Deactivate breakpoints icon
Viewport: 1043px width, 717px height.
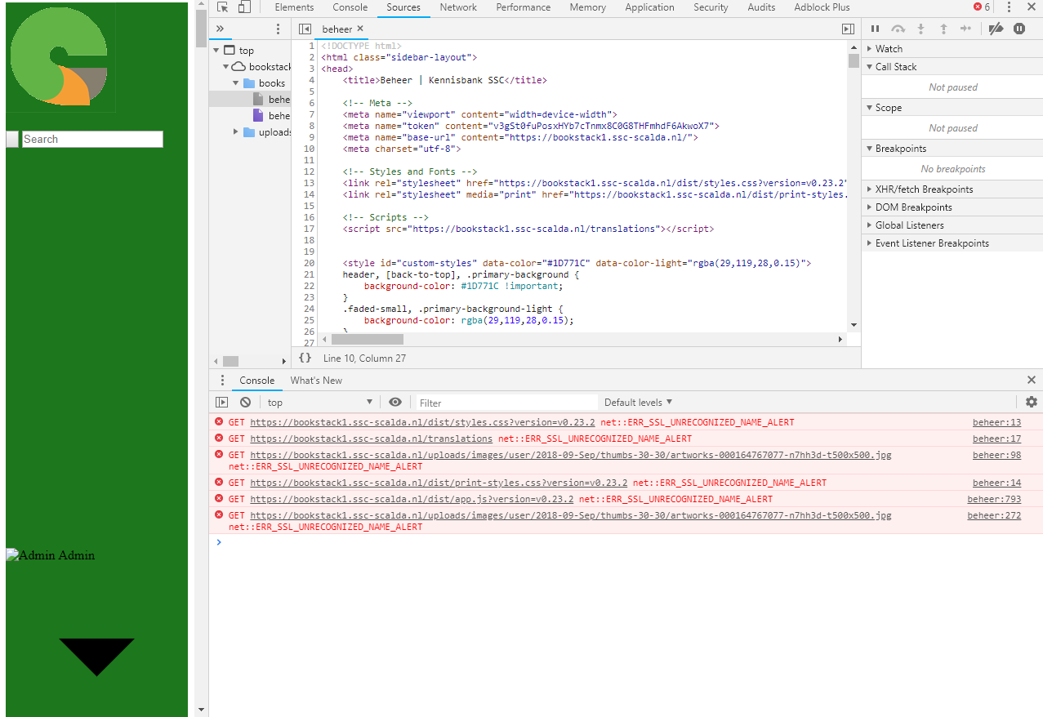(996, 29)
